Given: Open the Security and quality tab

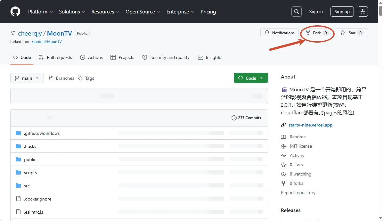Looking at the screenshot, I should [x=166, y=57].
